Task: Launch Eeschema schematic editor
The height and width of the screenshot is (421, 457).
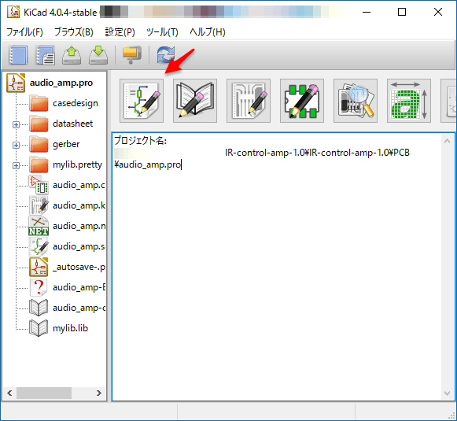Action: pyautogui.click(x=142, y=101)
